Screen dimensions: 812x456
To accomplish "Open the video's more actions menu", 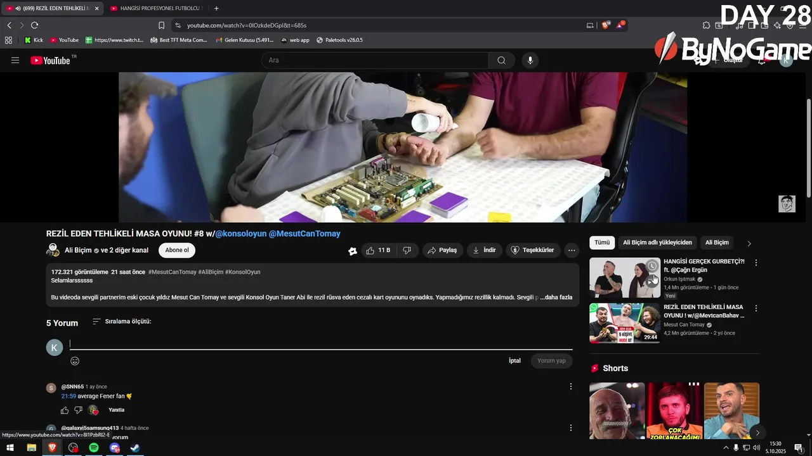I will click(x=572, y=250).
